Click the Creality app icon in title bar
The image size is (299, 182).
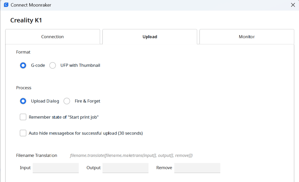click(x=6, y=5)
